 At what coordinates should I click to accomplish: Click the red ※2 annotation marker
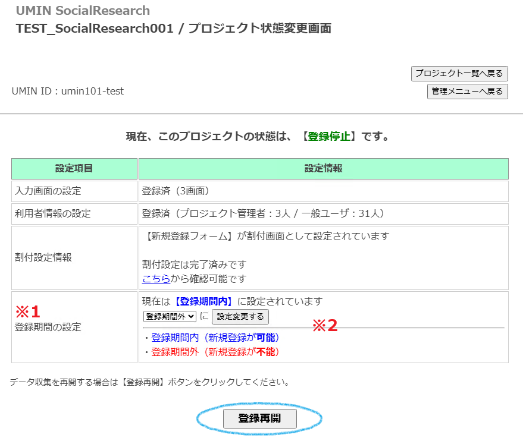pos(325,326)
